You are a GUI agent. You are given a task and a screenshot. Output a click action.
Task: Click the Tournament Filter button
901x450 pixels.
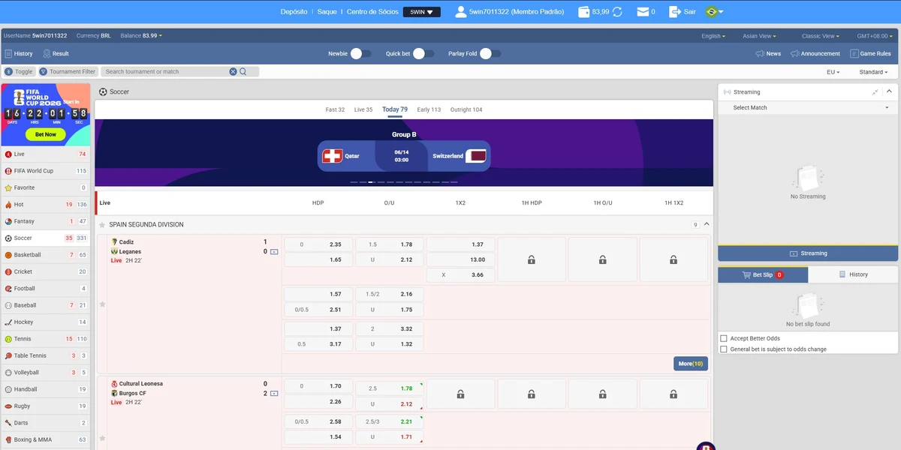coord(68,72)
